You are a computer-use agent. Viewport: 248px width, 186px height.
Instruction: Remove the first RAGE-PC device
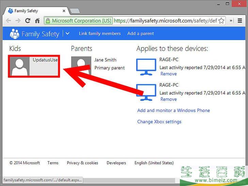click(169, 74)
